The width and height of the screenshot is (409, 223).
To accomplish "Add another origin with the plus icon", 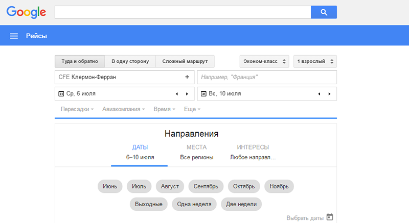I will pyautogui.click(x=187, y=77).
